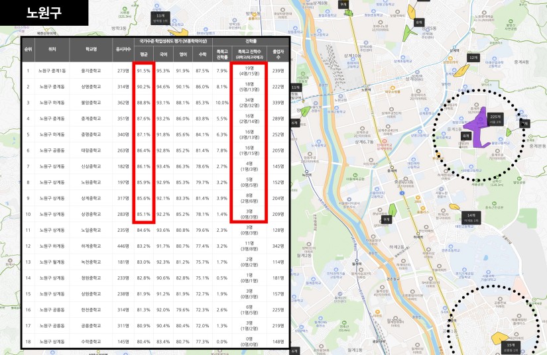
Task: Select the 수학 column header
Action: [x=202, y=54]
